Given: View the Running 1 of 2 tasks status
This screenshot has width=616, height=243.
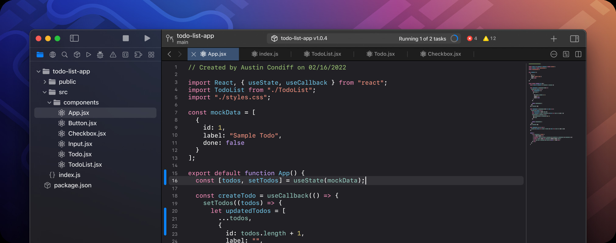Looking at the screenshot, I should click(x=422, y=39).
